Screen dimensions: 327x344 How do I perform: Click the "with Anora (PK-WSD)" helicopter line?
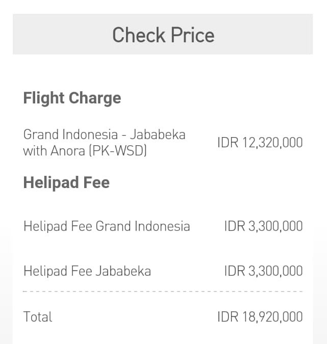coord(85,151)
